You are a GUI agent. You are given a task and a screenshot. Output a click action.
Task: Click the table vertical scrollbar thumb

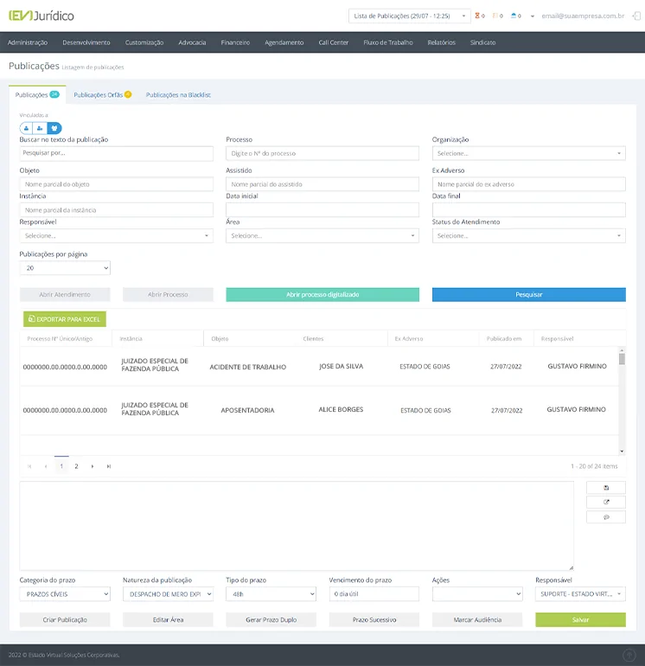click(622, 359)
